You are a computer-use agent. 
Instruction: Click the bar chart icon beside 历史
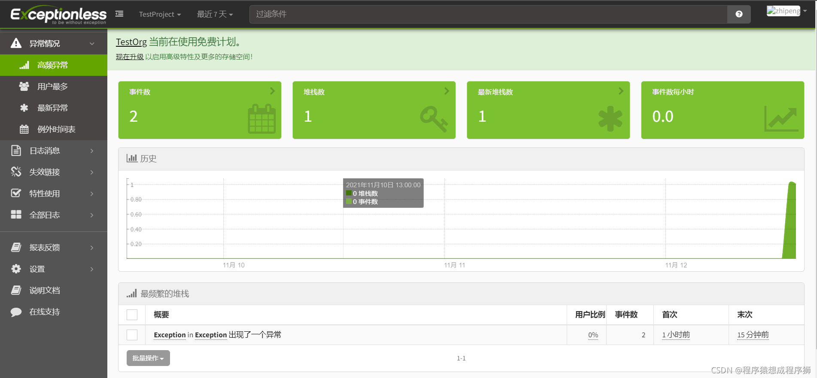pyautogui.click(x=131, y=158)
